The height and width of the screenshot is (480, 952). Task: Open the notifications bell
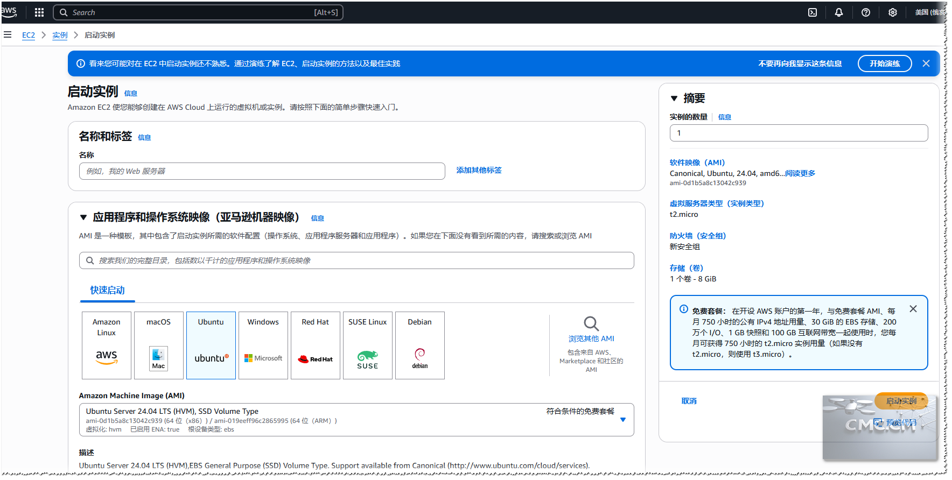tap(839, 12)
